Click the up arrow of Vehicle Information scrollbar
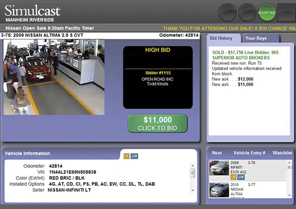The height and width of the screenshot is (209, 296). 193,166
